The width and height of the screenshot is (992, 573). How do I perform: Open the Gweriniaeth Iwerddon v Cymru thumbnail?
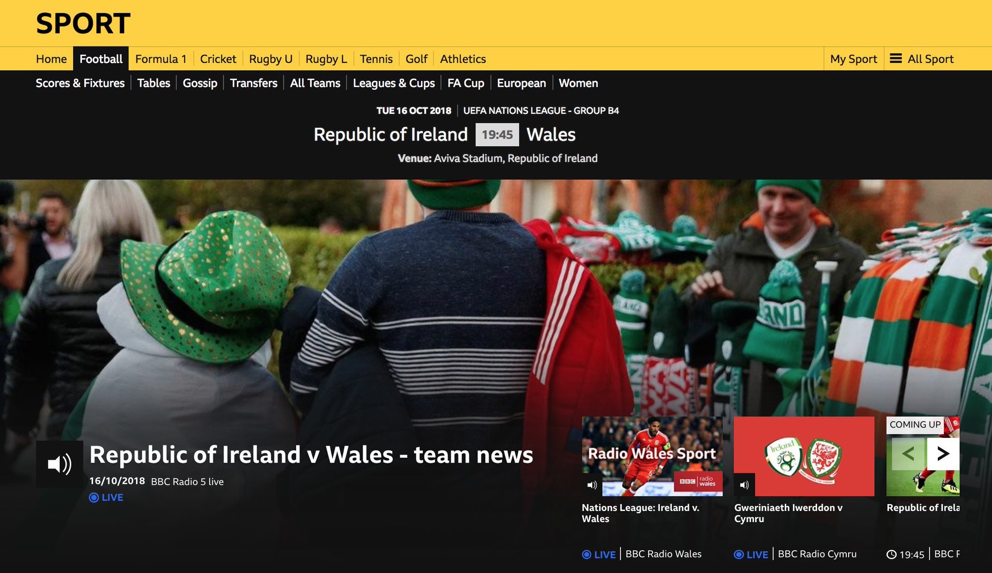click(804, 456)
